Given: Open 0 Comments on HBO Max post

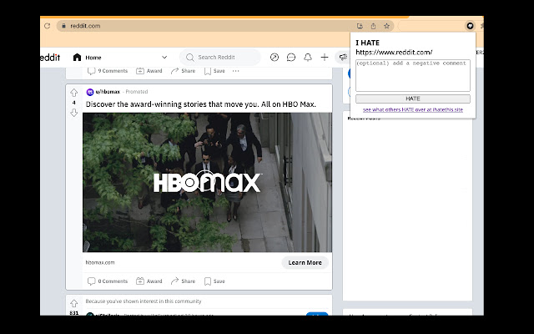Looking at the screenshot, I should [108, 281].
